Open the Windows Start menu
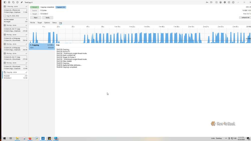This screenshot has height=141, width=251. pyautogui.click(x=4, y=138)
